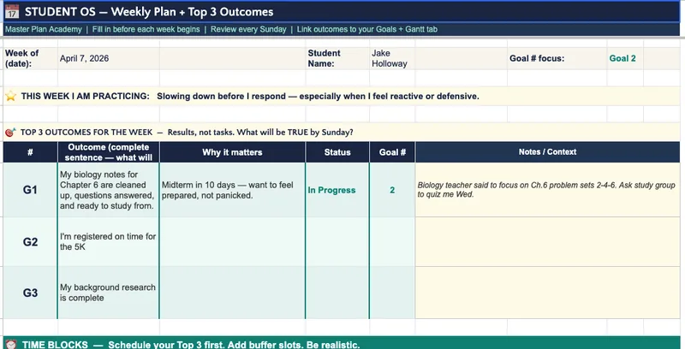
Task: Select the 'My biology notes for Chapter 6' outcome cell
Action: (x=109, y=190)
